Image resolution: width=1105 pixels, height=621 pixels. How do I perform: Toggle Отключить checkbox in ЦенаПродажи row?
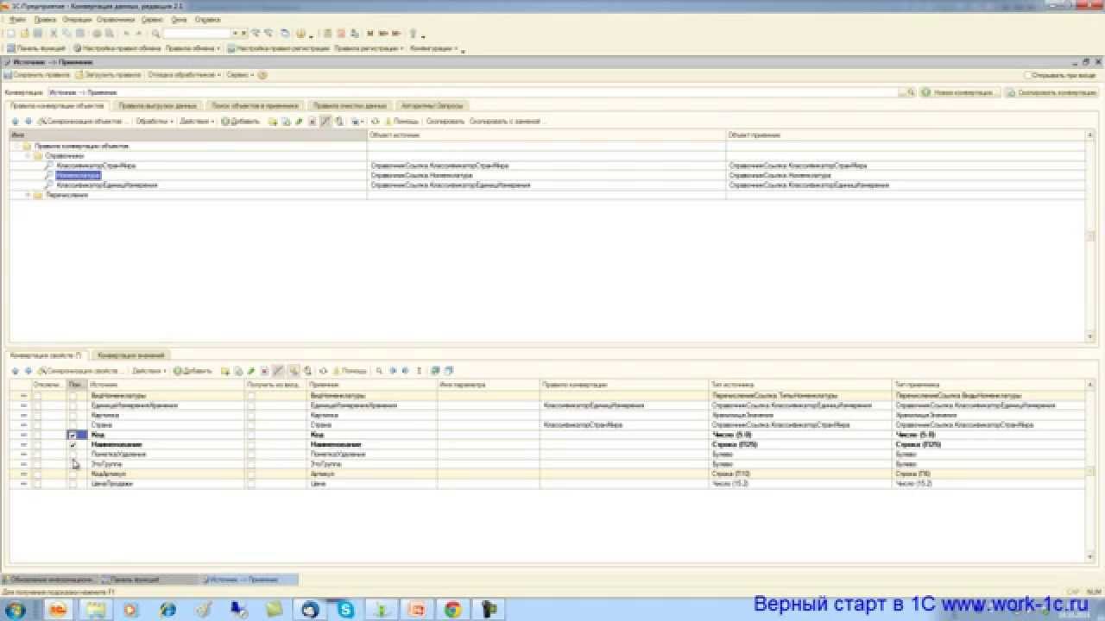point(37,484)
